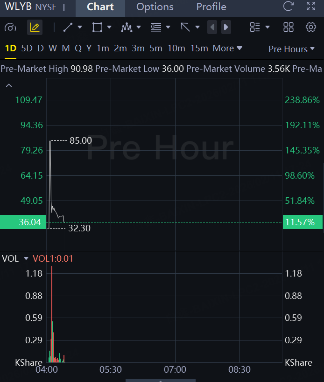Pick the arrow drawing tool
The width and height of the screenshot is (324, 382).
(x=185, y=28)
